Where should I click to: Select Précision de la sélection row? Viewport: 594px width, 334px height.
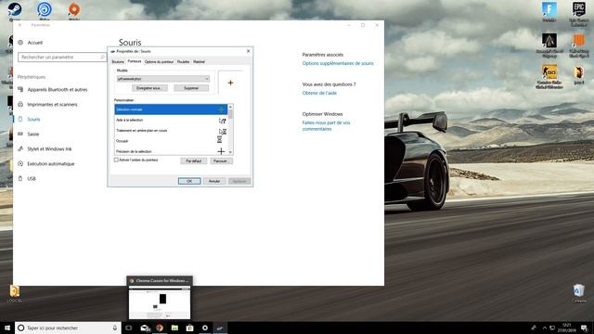pyautogui.click(x=171, y=151)
